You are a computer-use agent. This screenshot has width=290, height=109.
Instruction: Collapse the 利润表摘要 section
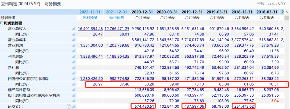click(2, 23)
